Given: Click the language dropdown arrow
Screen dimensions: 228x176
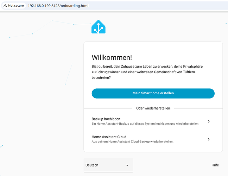Looking at the screenshot, I should pos(127,165).
